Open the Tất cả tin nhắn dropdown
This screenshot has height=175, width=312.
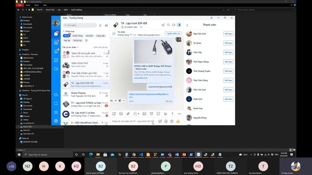pyautogui.click(x=71, y=47)
